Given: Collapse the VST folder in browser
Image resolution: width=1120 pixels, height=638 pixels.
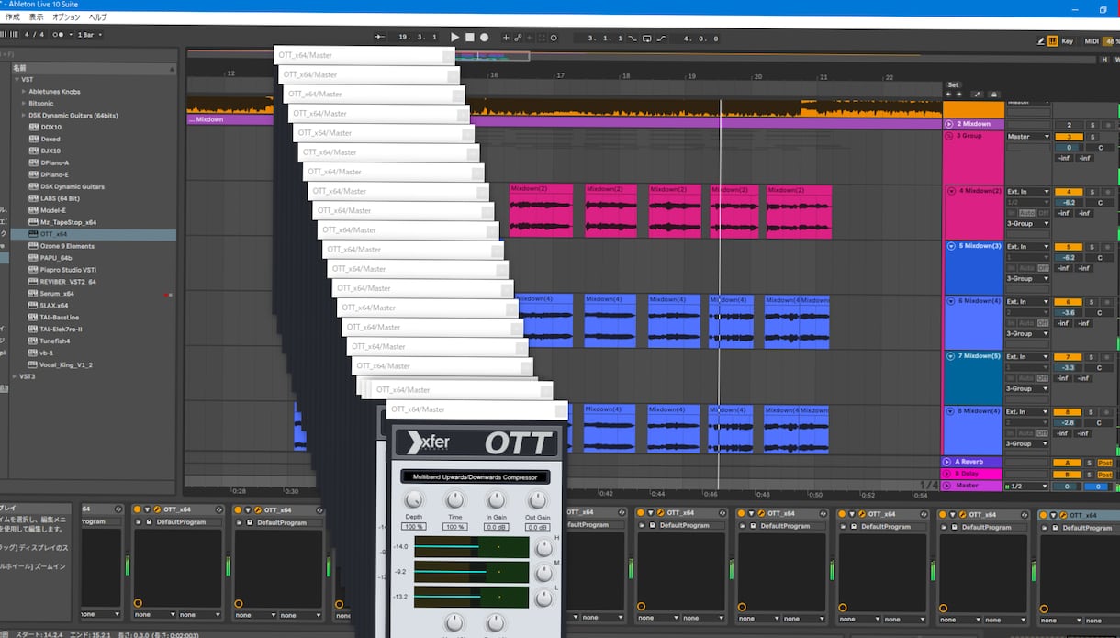Looking at the screenshot, I should pyautogui.click(x=17, y=80).
